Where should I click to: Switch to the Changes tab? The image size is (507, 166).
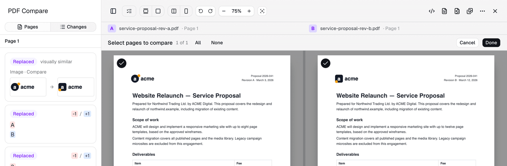(73, 27)
